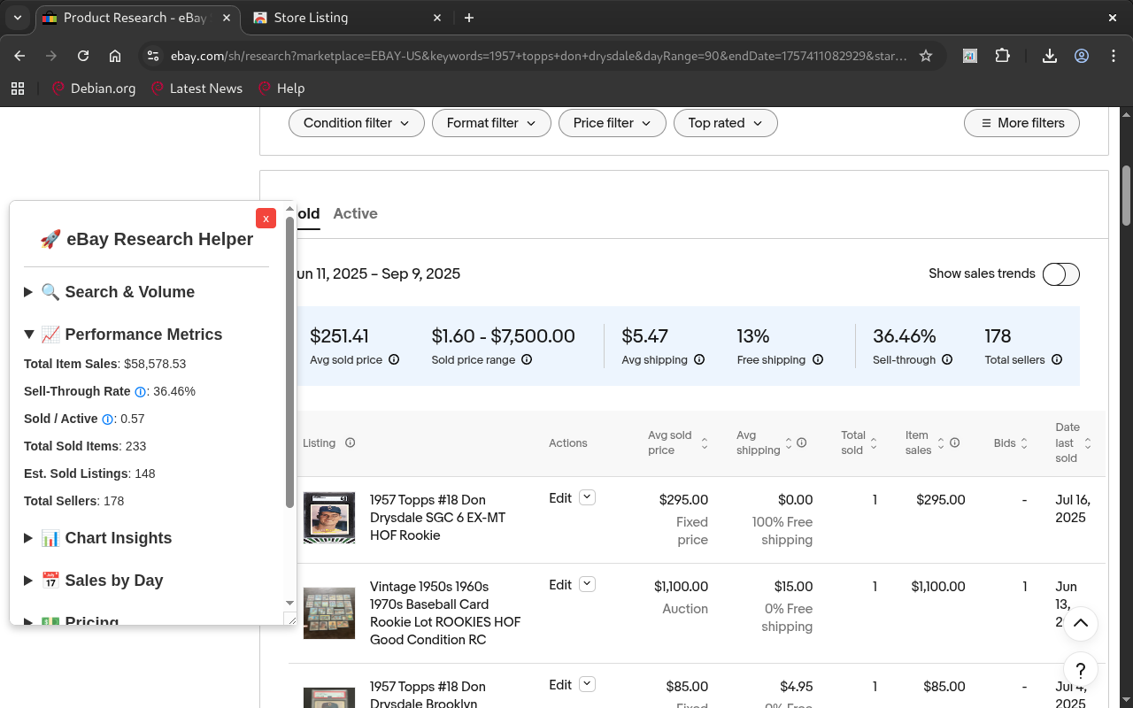
Task: Sort by Date last sold column
Action: (1088, 443)
